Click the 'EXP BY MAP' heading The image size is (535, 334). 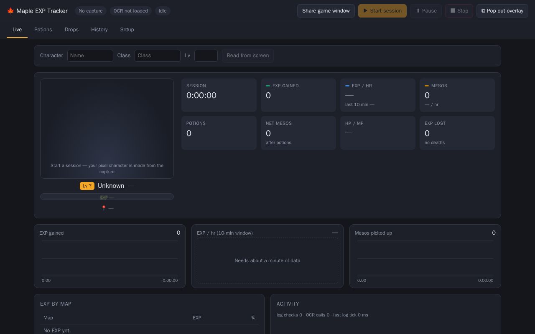coord(56,304)
